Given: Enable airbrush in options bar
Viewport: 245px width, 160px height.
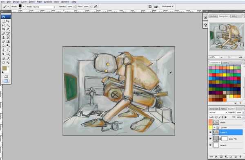Looking at the screenshot, I should click(x=96, y=6).
